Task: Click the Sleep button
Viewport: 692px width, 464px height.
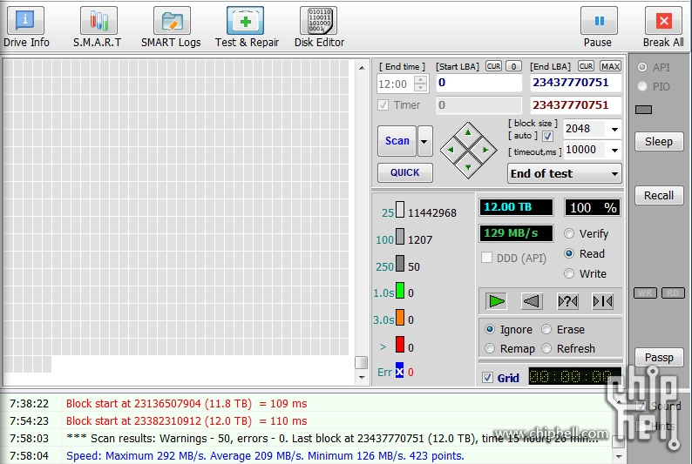Action: point(659,141)
